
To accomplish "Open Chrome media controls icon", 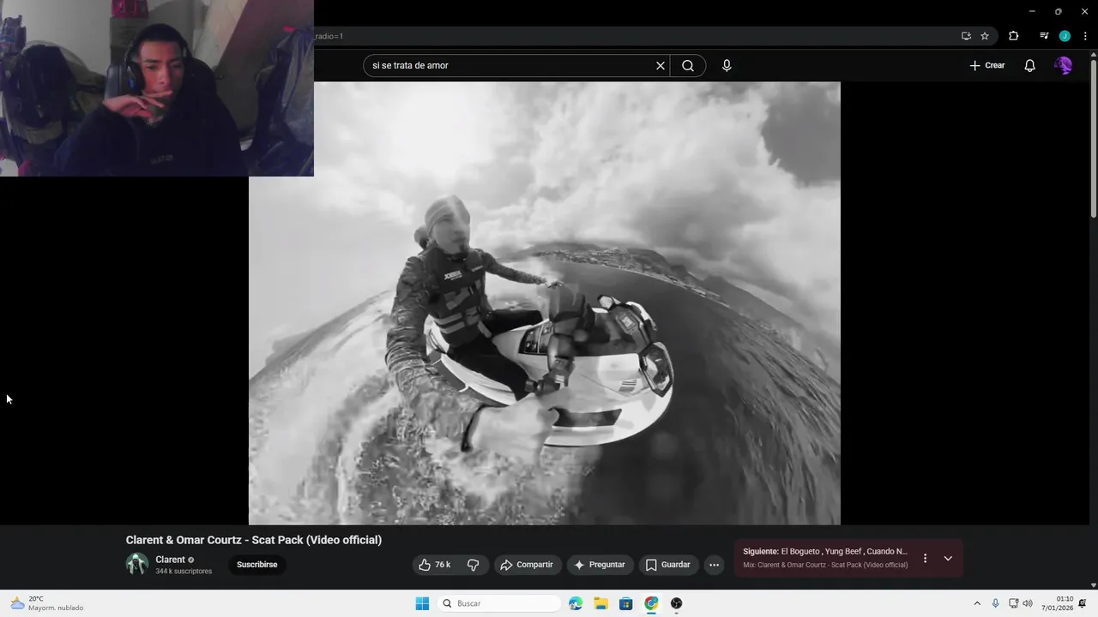I will 1044,36.
